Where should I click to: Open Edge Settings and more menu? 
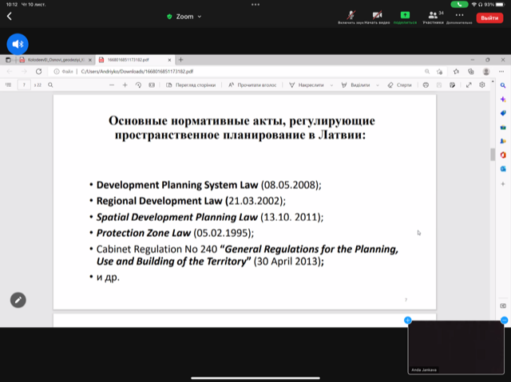click(x=501, y=72)
